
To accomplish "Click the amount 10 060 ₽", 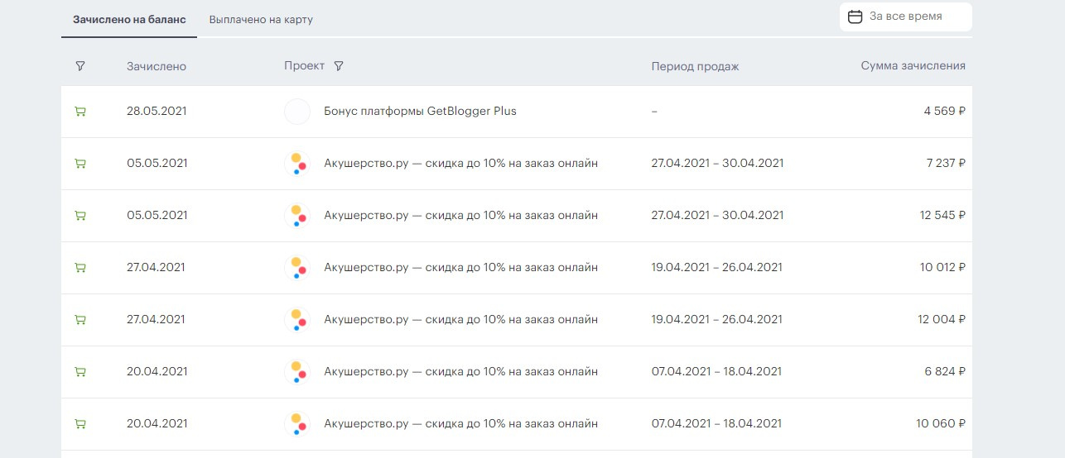I will [x=941, y=423].
